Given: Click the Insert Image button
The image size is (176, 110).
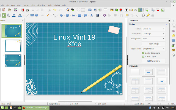Looking at the screenshot, I should 153,44.
